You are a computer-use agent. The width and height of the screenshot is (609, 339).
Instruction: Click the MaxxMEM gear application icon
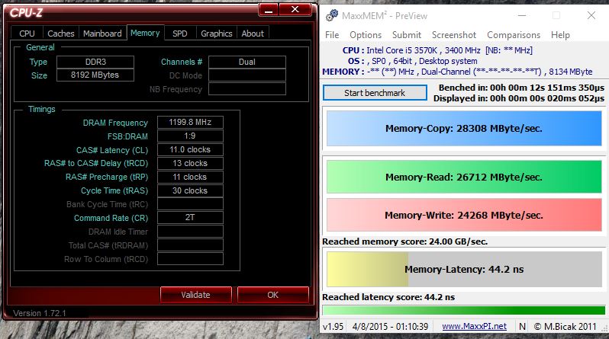[x=332, y=15]
